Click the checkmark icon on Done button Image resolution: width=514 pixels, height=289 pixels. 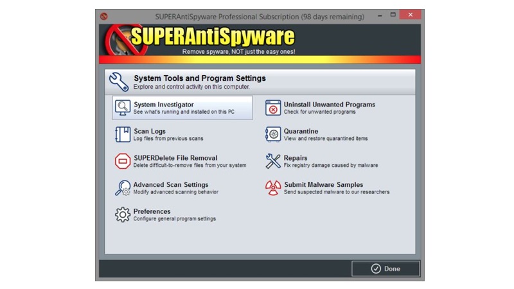pos(376,268)
